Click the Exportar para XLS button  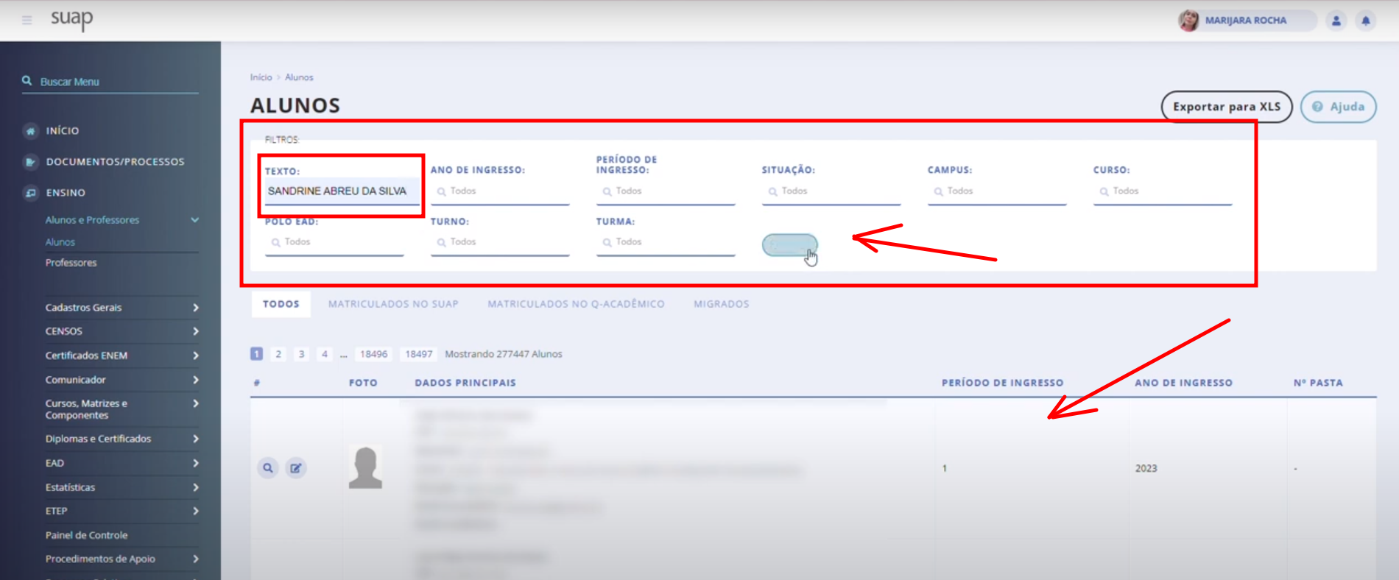tap(1227, 107)
